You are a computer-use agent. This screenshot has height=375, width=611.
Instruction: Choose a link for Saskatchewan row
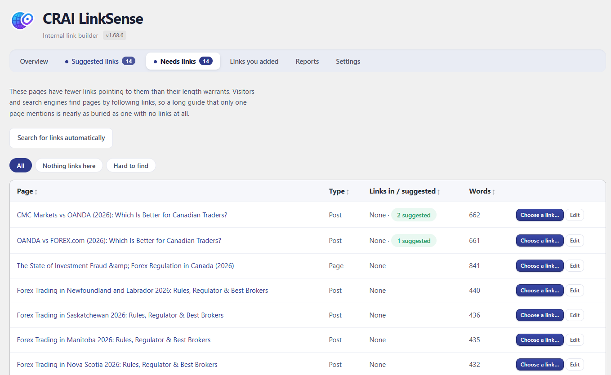point(540,315)
